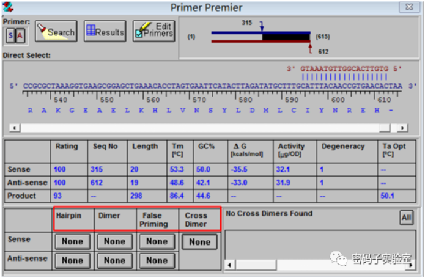Click the Sense Length value 20

point(134,169)
